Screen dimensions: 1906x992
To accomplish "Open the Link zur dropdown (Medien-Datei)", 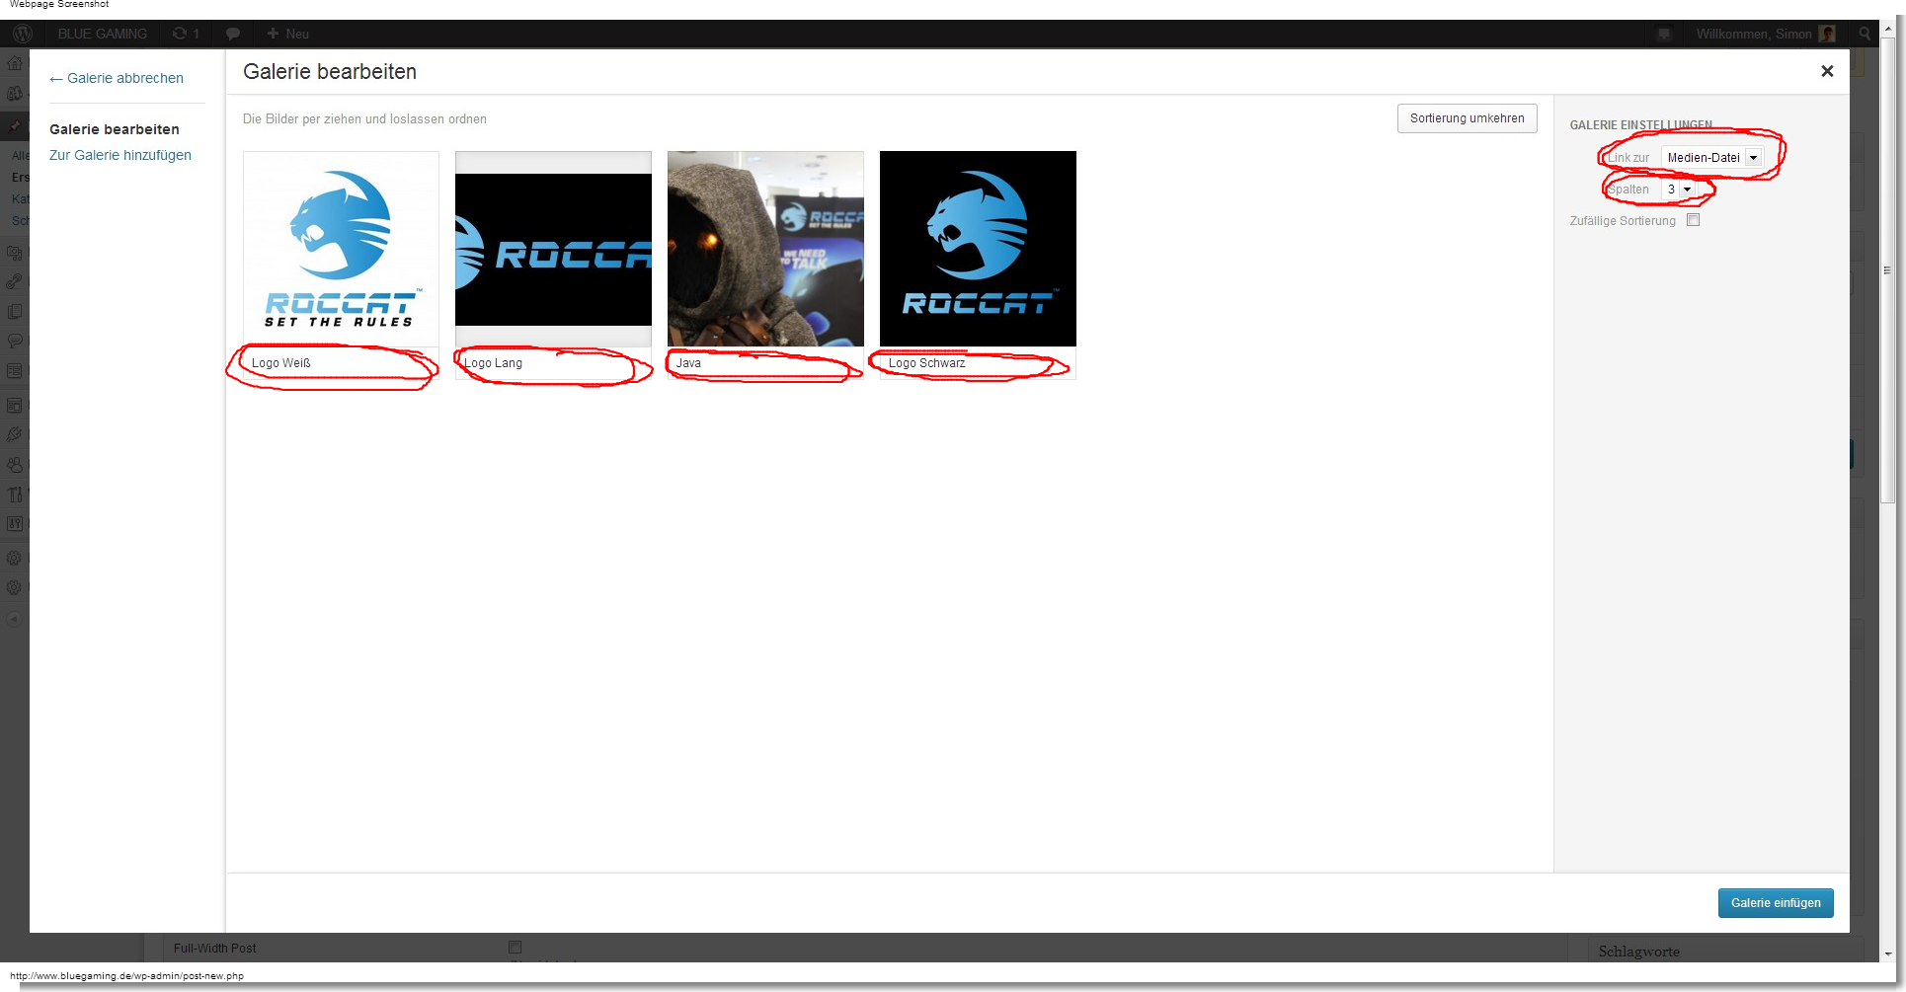I will pos(1711,158).
